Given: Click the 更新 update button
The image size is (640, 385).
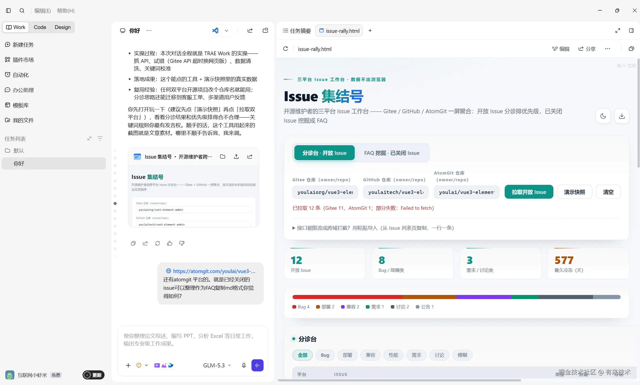Looking at the screenshot, I should [93, 375].
